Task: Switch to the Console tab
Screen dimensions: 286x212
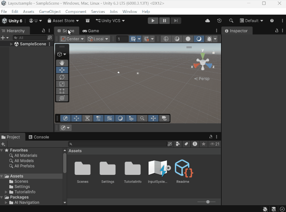Action: 39,137
